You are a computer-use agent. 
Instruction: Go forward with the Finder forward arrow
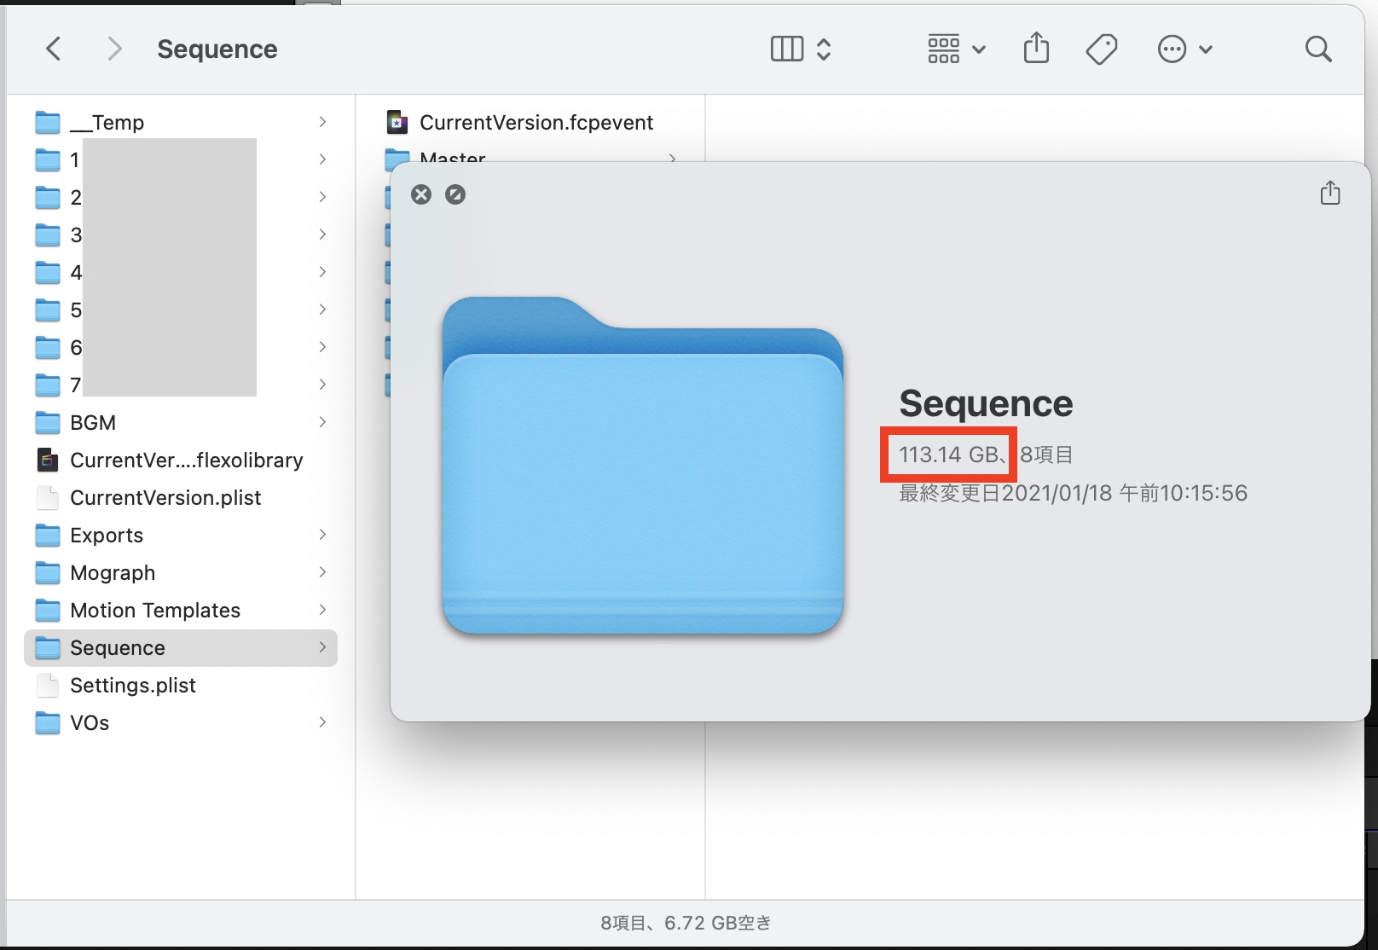coord(114,49)
